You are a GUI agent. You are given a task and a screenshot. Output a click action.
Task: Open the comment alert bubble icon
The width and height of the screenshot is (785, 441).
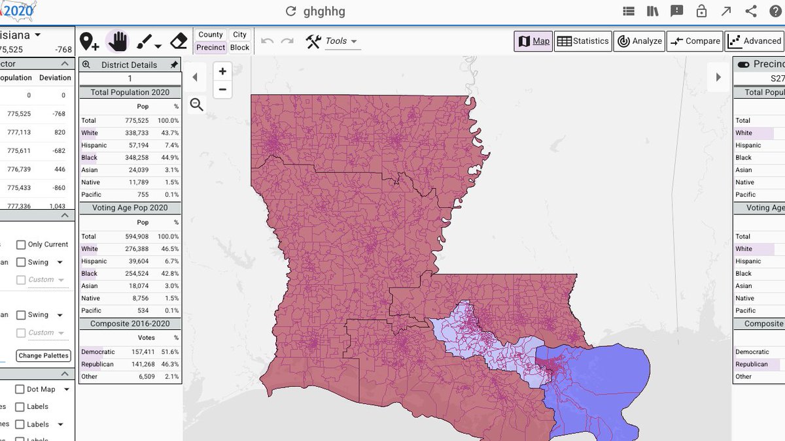pyautogui.click(x=676, y=11)
